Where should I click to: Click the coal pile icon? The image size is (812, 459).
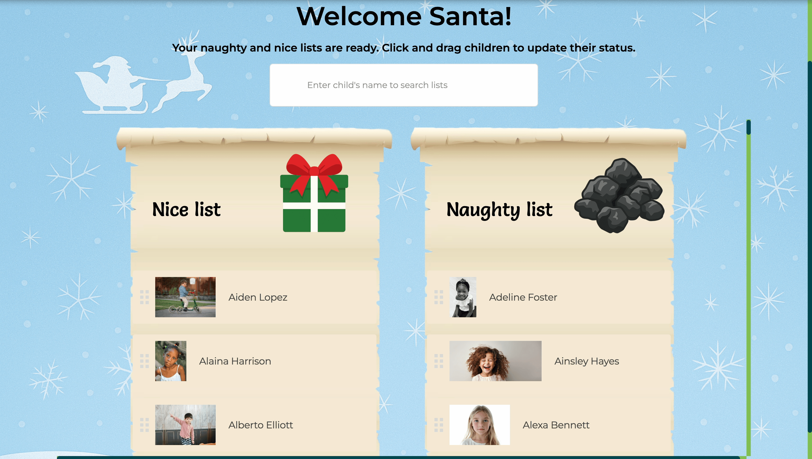619,195
